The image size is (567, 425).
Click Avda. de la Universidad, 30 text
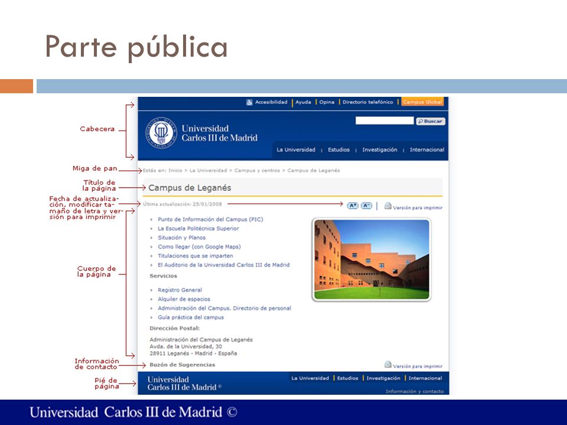coord(186,346)
